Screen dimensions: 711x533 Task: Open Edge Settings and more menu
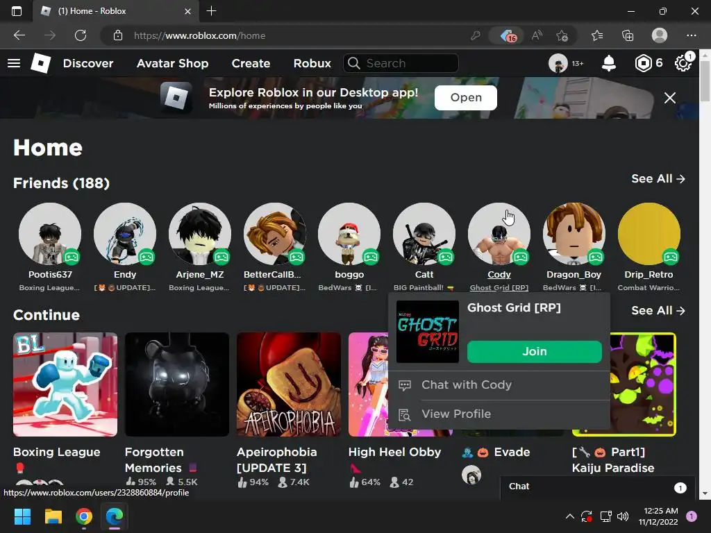[691, 35]
